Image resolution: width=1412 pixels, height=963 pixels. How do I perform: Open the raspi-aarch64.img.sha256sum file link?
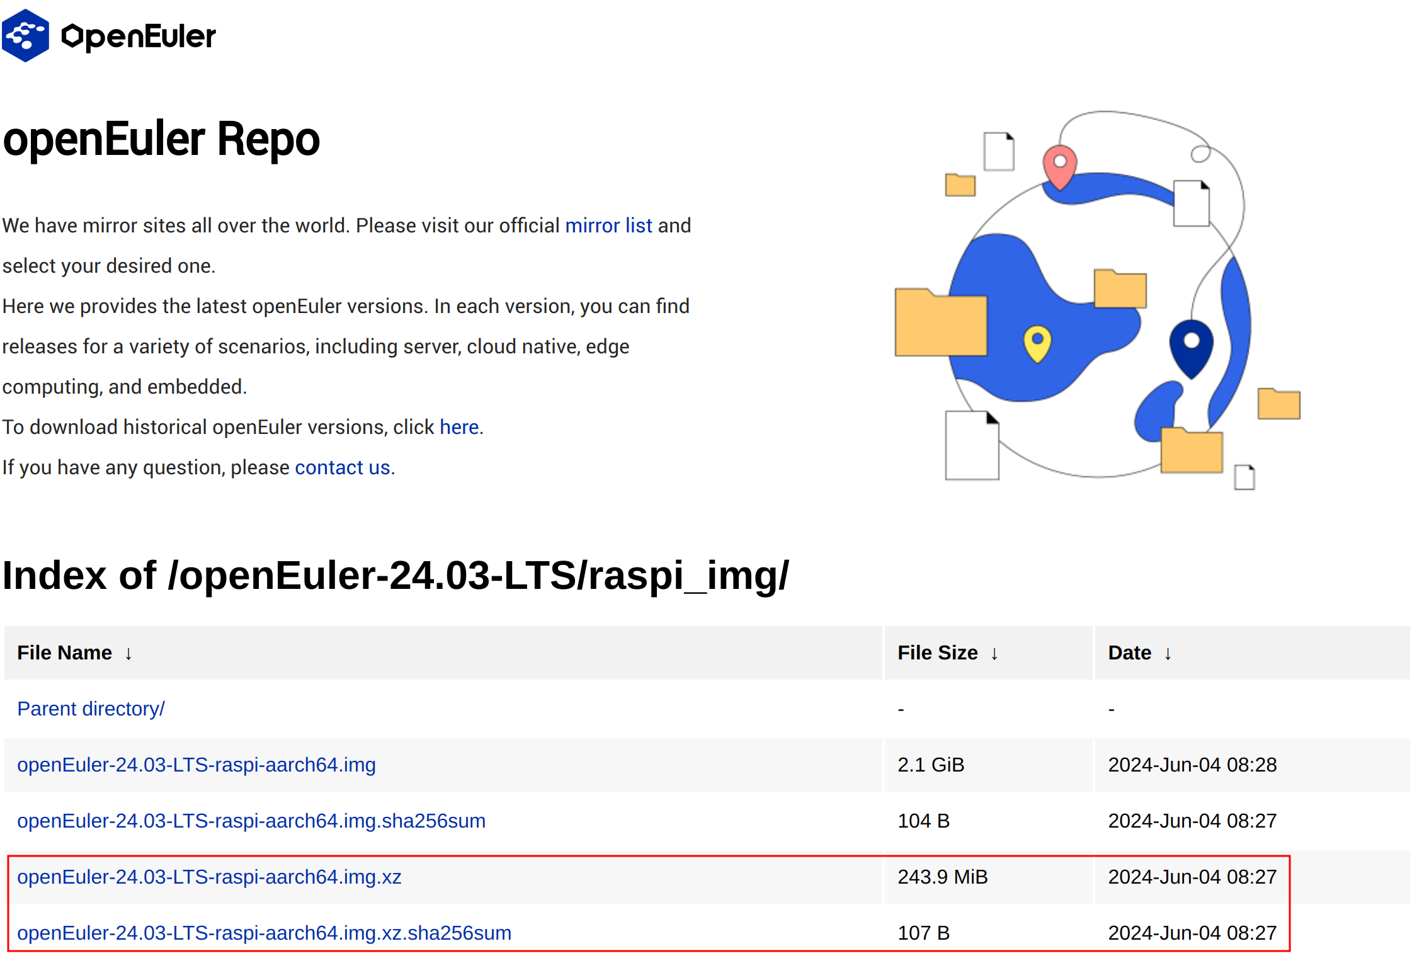click(x=251, y=821)
